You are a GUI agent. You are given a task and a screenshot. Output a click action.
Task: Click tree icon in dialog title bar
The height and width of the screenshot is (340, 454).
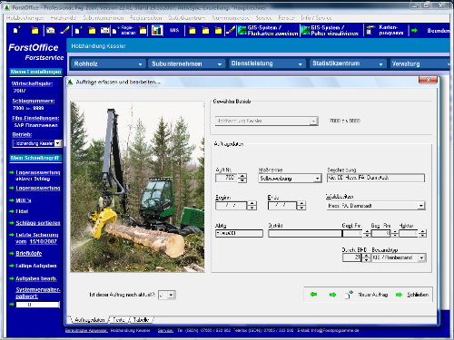coord(70,82)
